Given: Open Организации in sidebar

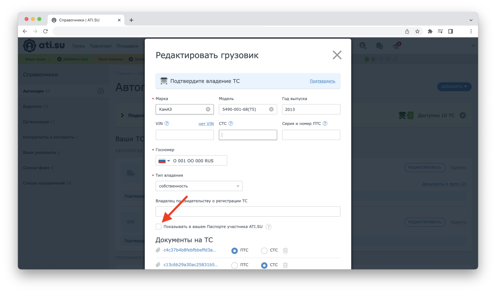Looking at the screenshot, I should pyautogui.click(x=39, y=122).
